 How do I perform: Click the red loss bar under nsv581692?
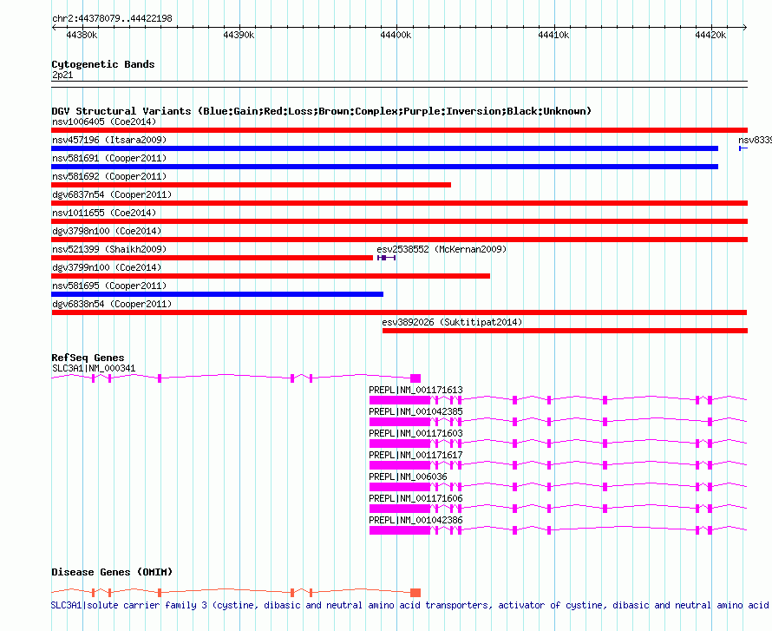251,185
